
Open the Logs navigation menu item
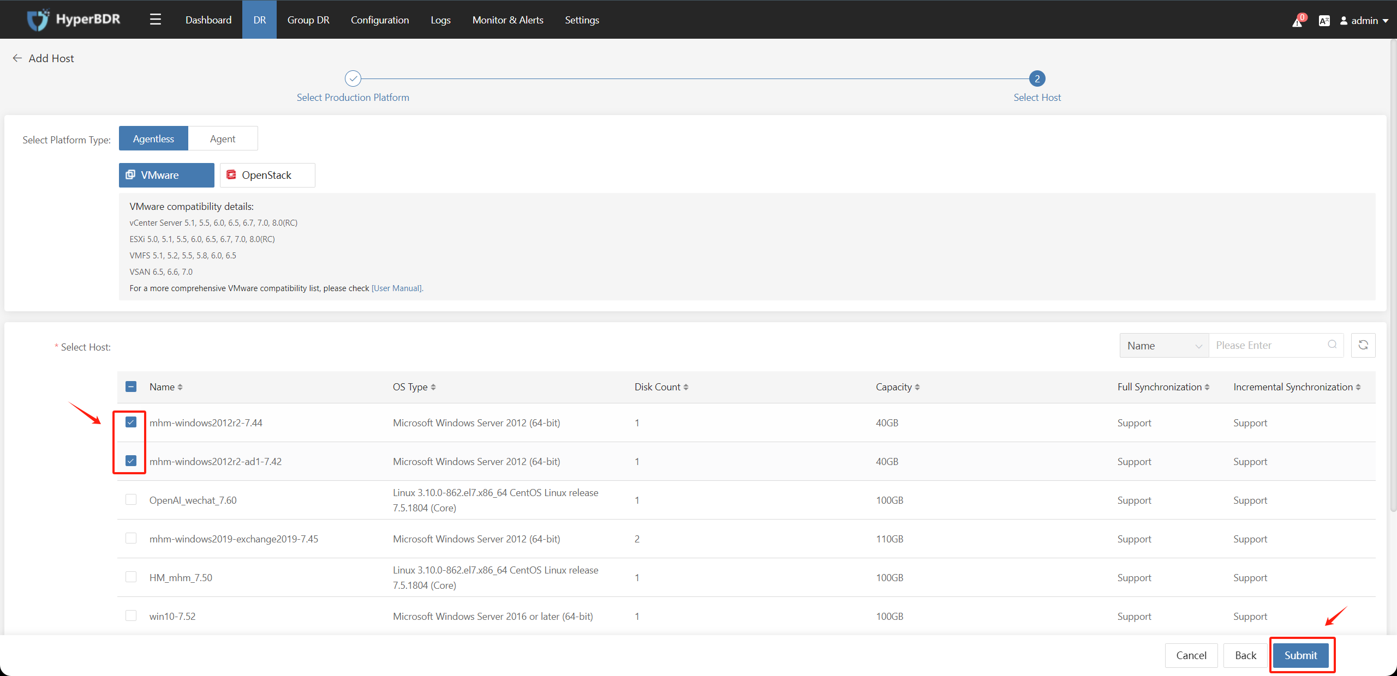(x=440, y=18)
